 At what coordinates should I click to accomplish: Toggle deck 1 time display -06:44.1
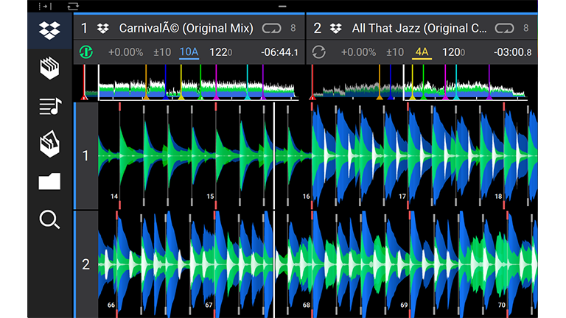click(279, 52)
